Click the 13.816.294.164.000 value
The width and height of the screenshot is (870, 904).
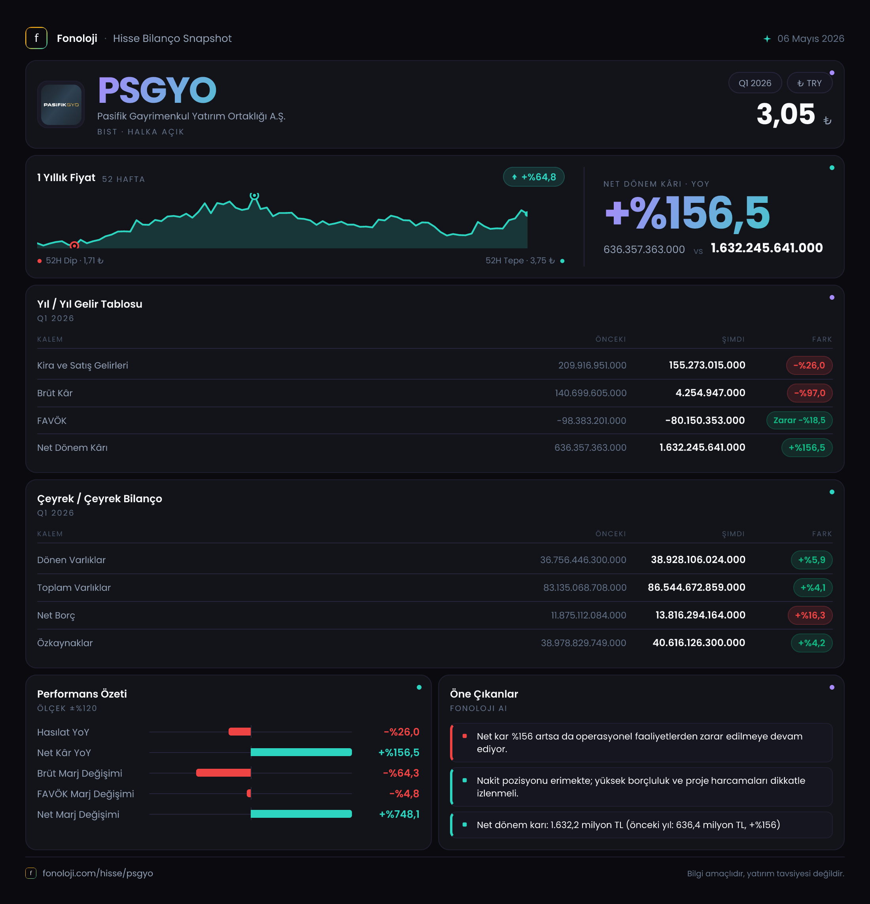click(x=700, y=615)
